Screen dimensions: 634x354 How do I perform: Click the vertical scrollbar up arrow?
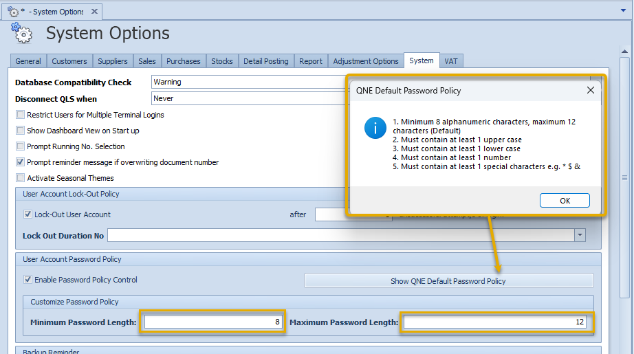(624, 52)
